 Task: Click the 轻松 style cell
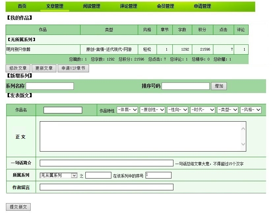click(147, 49)
